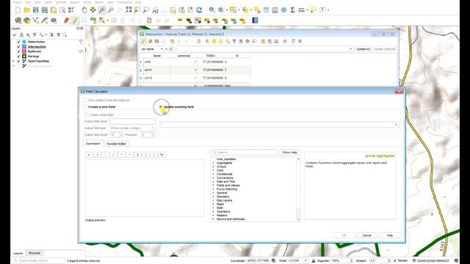Click the filter legend icon in Layers panel
The height and width of the screenshot is (264, 470).
click(35, 35)
